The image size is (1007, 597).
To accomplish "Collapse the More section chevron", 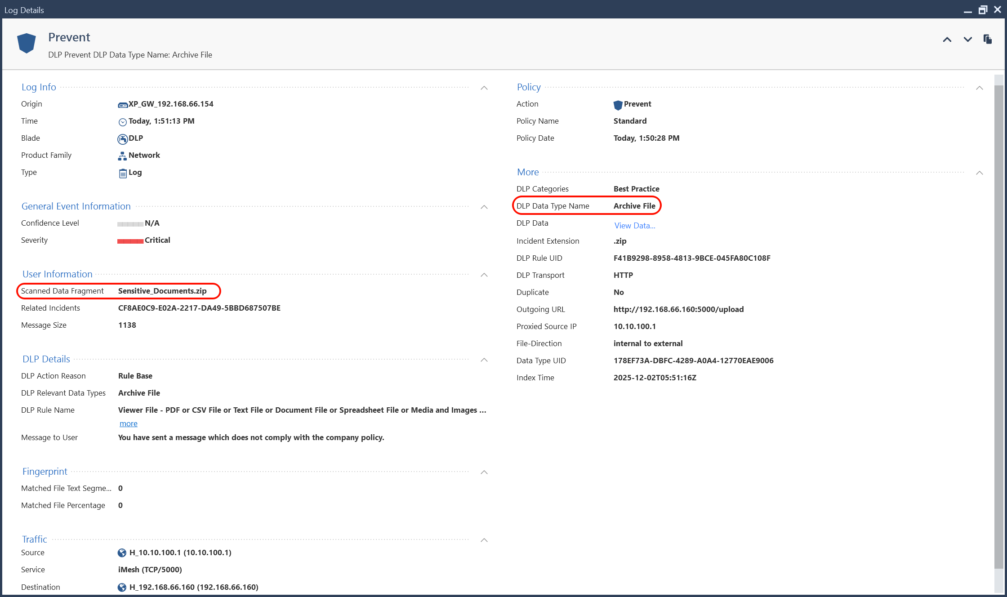I will coord(980,173).
